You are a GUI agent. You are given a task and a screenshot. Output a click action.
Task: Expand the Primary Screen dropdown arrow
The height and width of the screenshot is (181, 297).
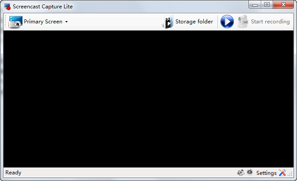point(66,22)
